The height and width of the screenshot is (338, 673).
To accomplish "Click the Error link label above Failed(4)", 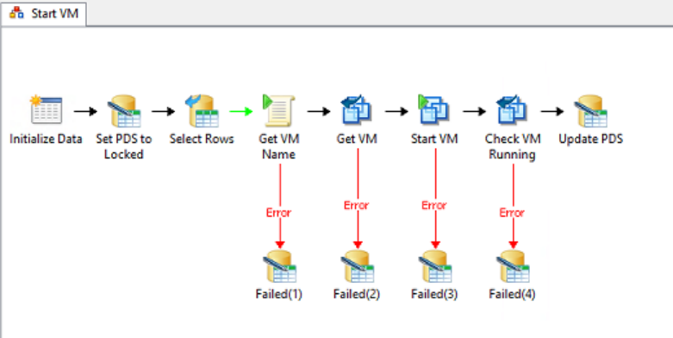I will pos(512,212).
